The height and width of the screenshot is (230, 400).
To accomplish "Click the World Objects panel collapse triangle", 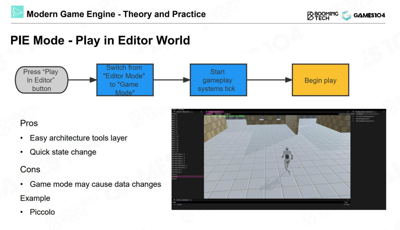I will coord(174,112).
